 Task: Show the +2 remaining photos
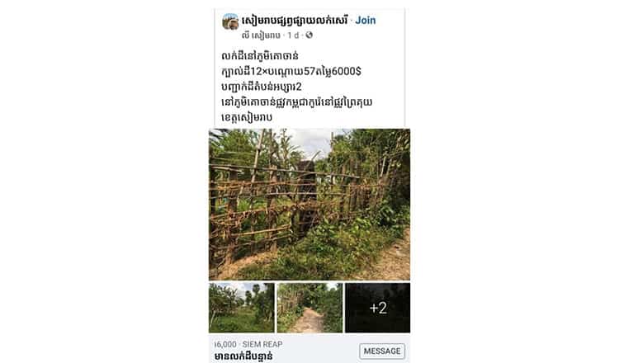click(378, 308)
